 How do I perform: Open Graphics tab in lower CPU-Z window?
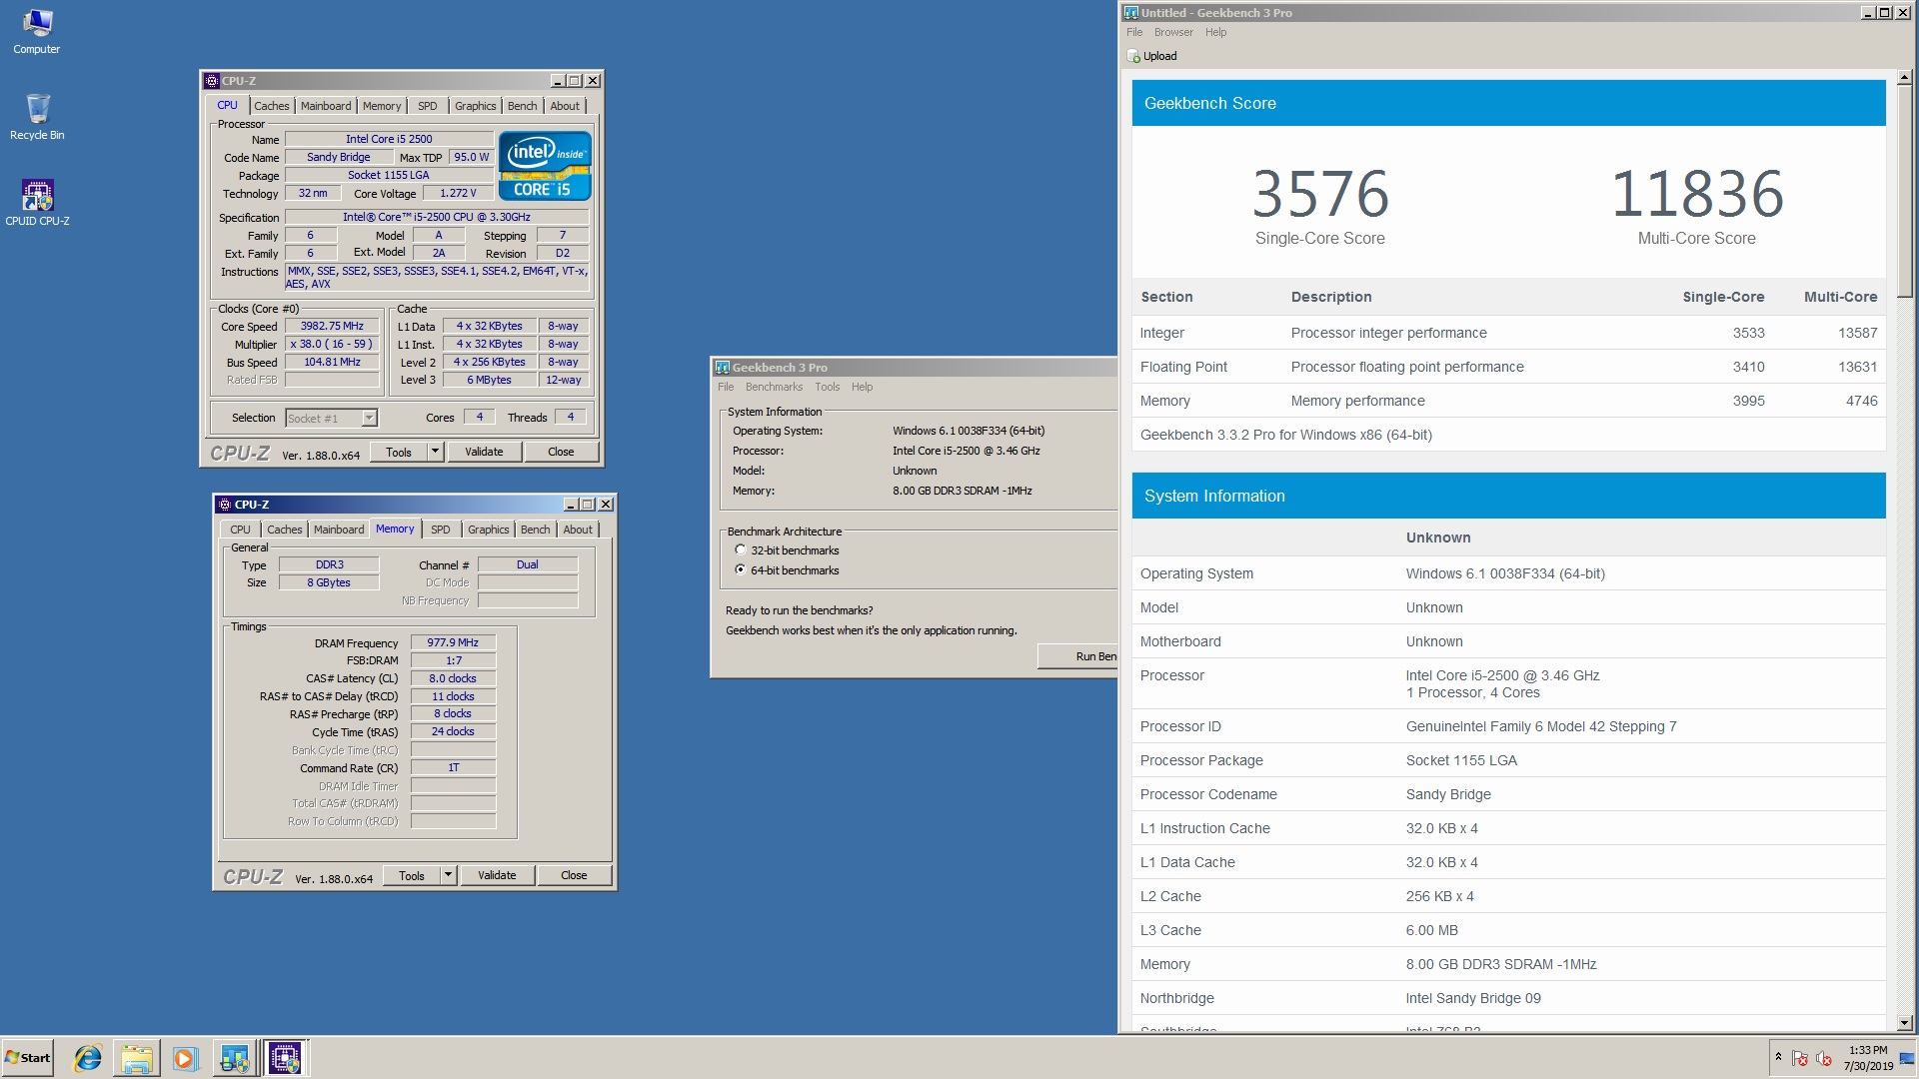click(488, 530)
